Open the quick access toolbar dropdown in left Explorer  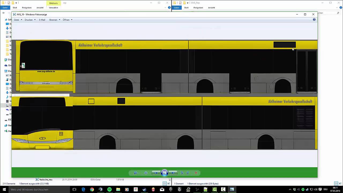16,3
